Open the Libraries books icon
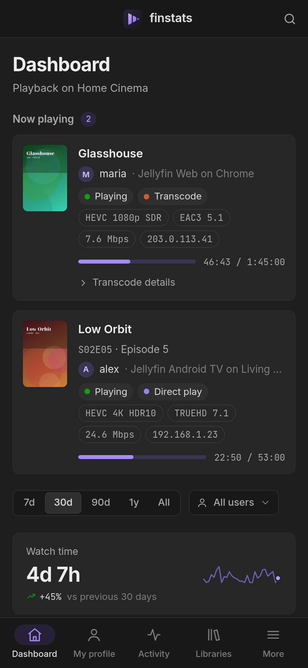This screenshot has width=308, height=668. (x=214, y=635)
